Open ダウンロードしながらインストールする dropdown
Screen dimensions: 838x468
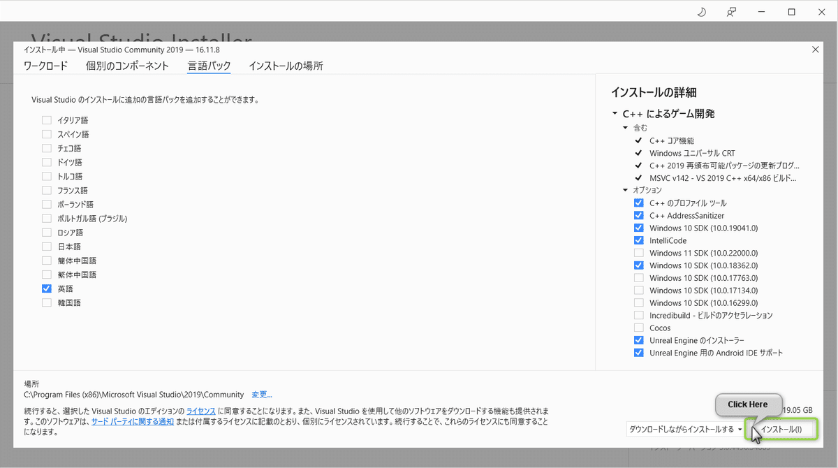click(685, 429)
